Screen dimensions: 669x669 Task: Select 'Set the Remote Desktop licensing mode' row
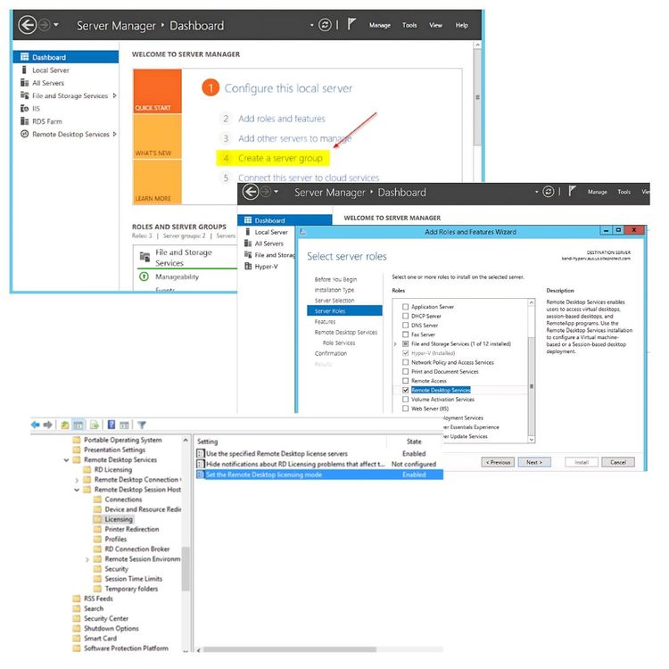[x=319, y=475]
